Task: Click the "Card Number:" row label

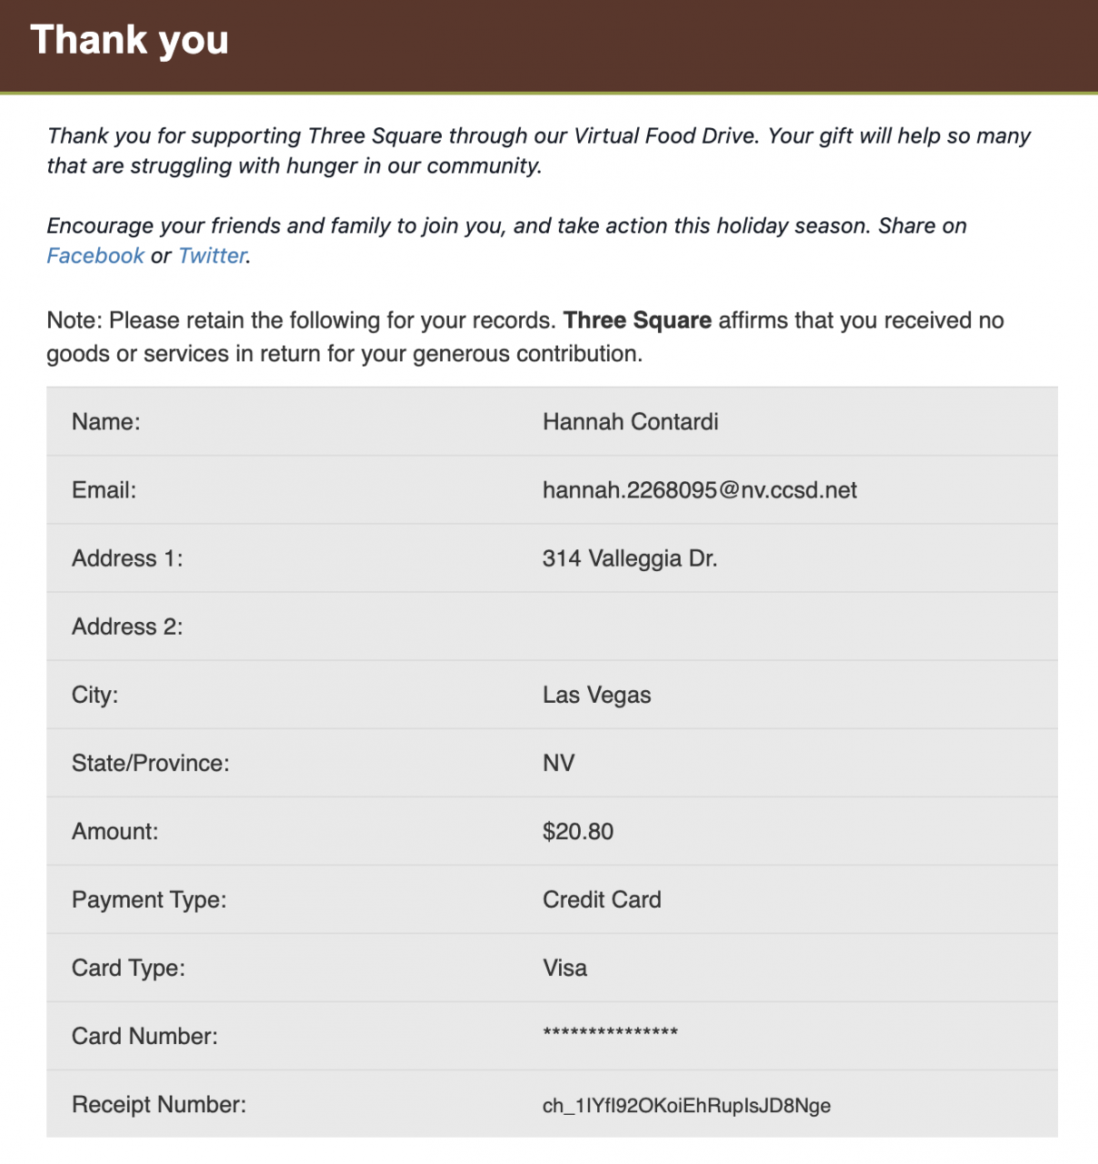Action: pos(145,1036)
